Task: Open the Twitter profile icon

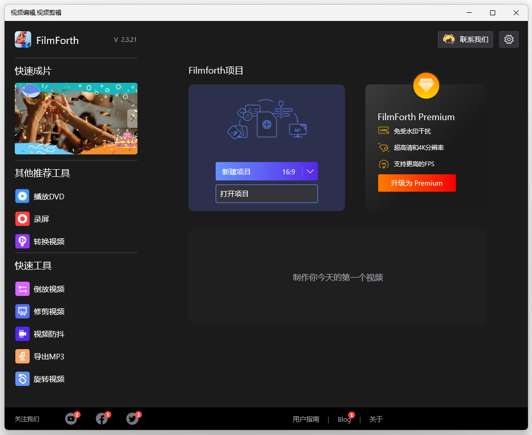Action: 132,419
